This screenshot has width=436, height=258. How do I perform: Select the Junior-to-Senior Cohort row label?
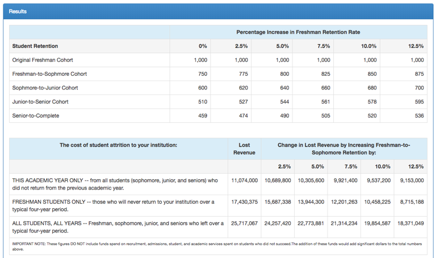[x=41, y=102]
